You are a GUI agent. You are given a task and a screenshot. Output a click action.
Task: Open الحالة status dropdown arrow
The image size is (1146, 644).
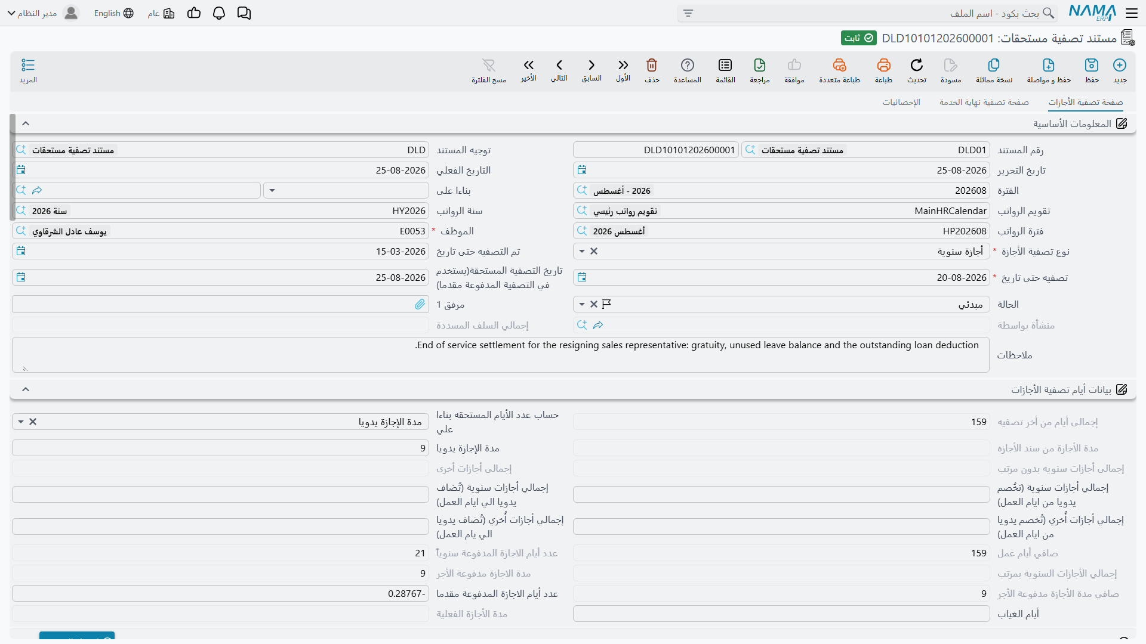(582, 305)
